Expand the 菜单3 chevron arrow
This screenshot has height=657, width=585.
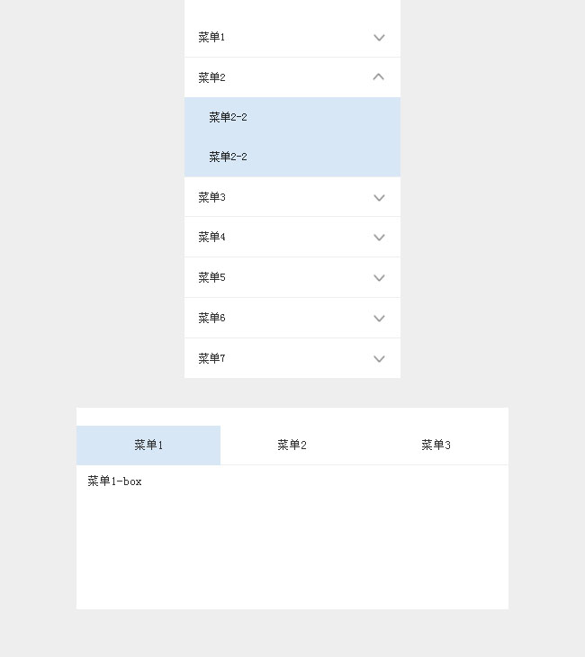(379, 198)
